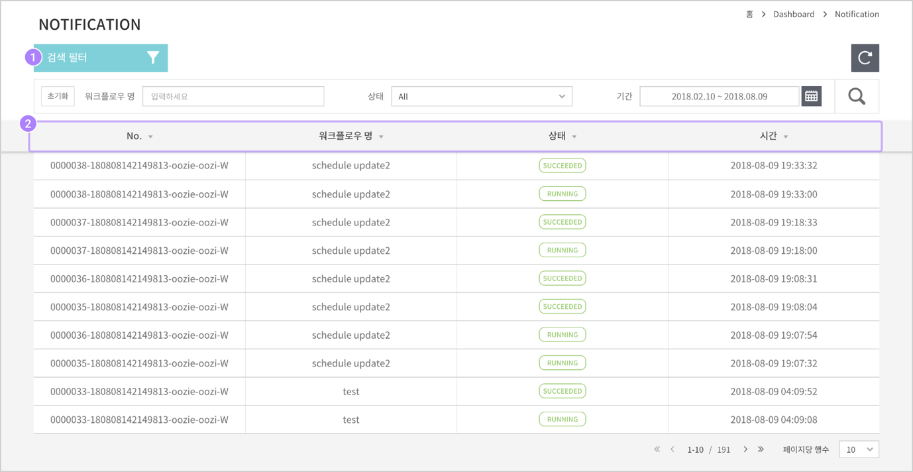
Task: Click the Dashboard breadcrumb link
Action: 794,14
